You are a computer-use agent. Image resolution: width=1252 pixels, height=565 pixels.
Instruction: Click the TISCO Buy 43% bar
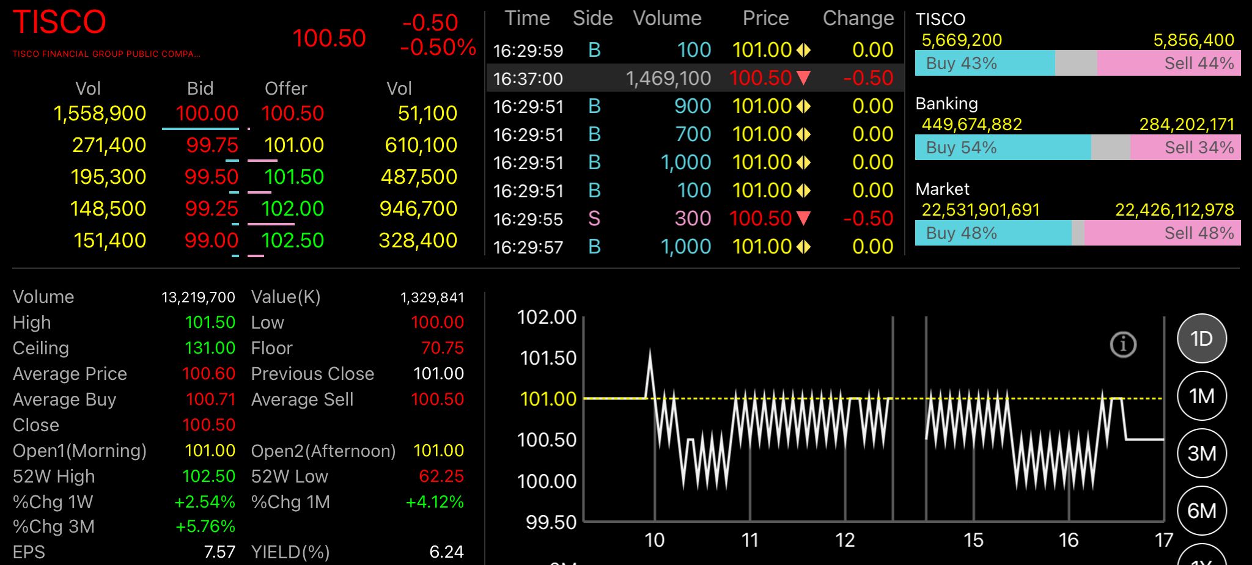(985, 64)
